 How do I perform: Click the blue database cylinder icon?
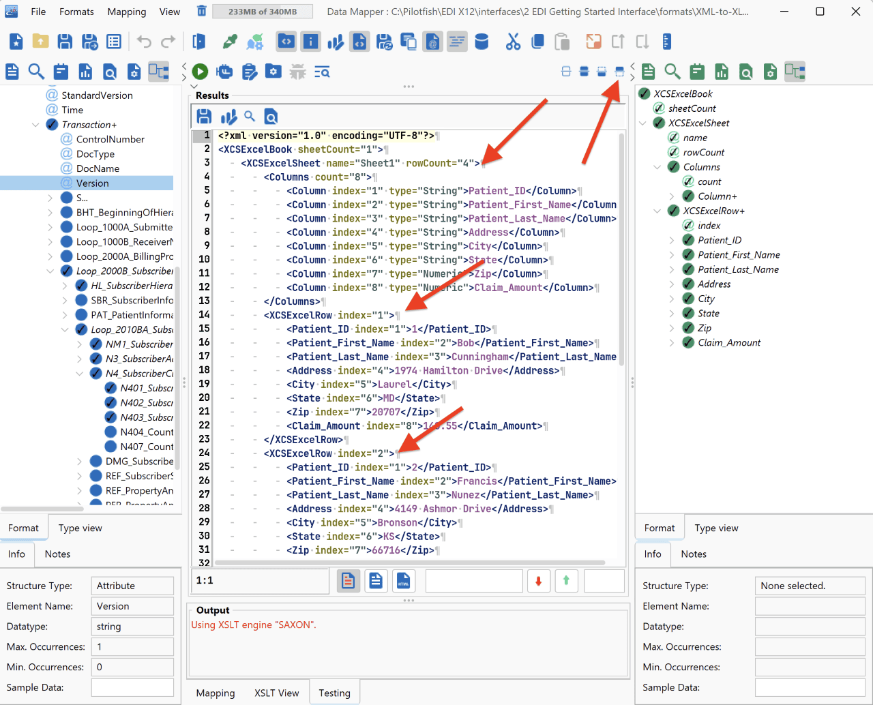(x=482, y=42)
